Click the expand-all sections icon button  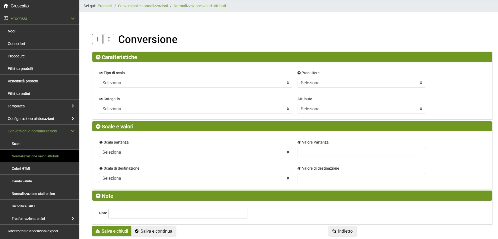coord(109,39)
